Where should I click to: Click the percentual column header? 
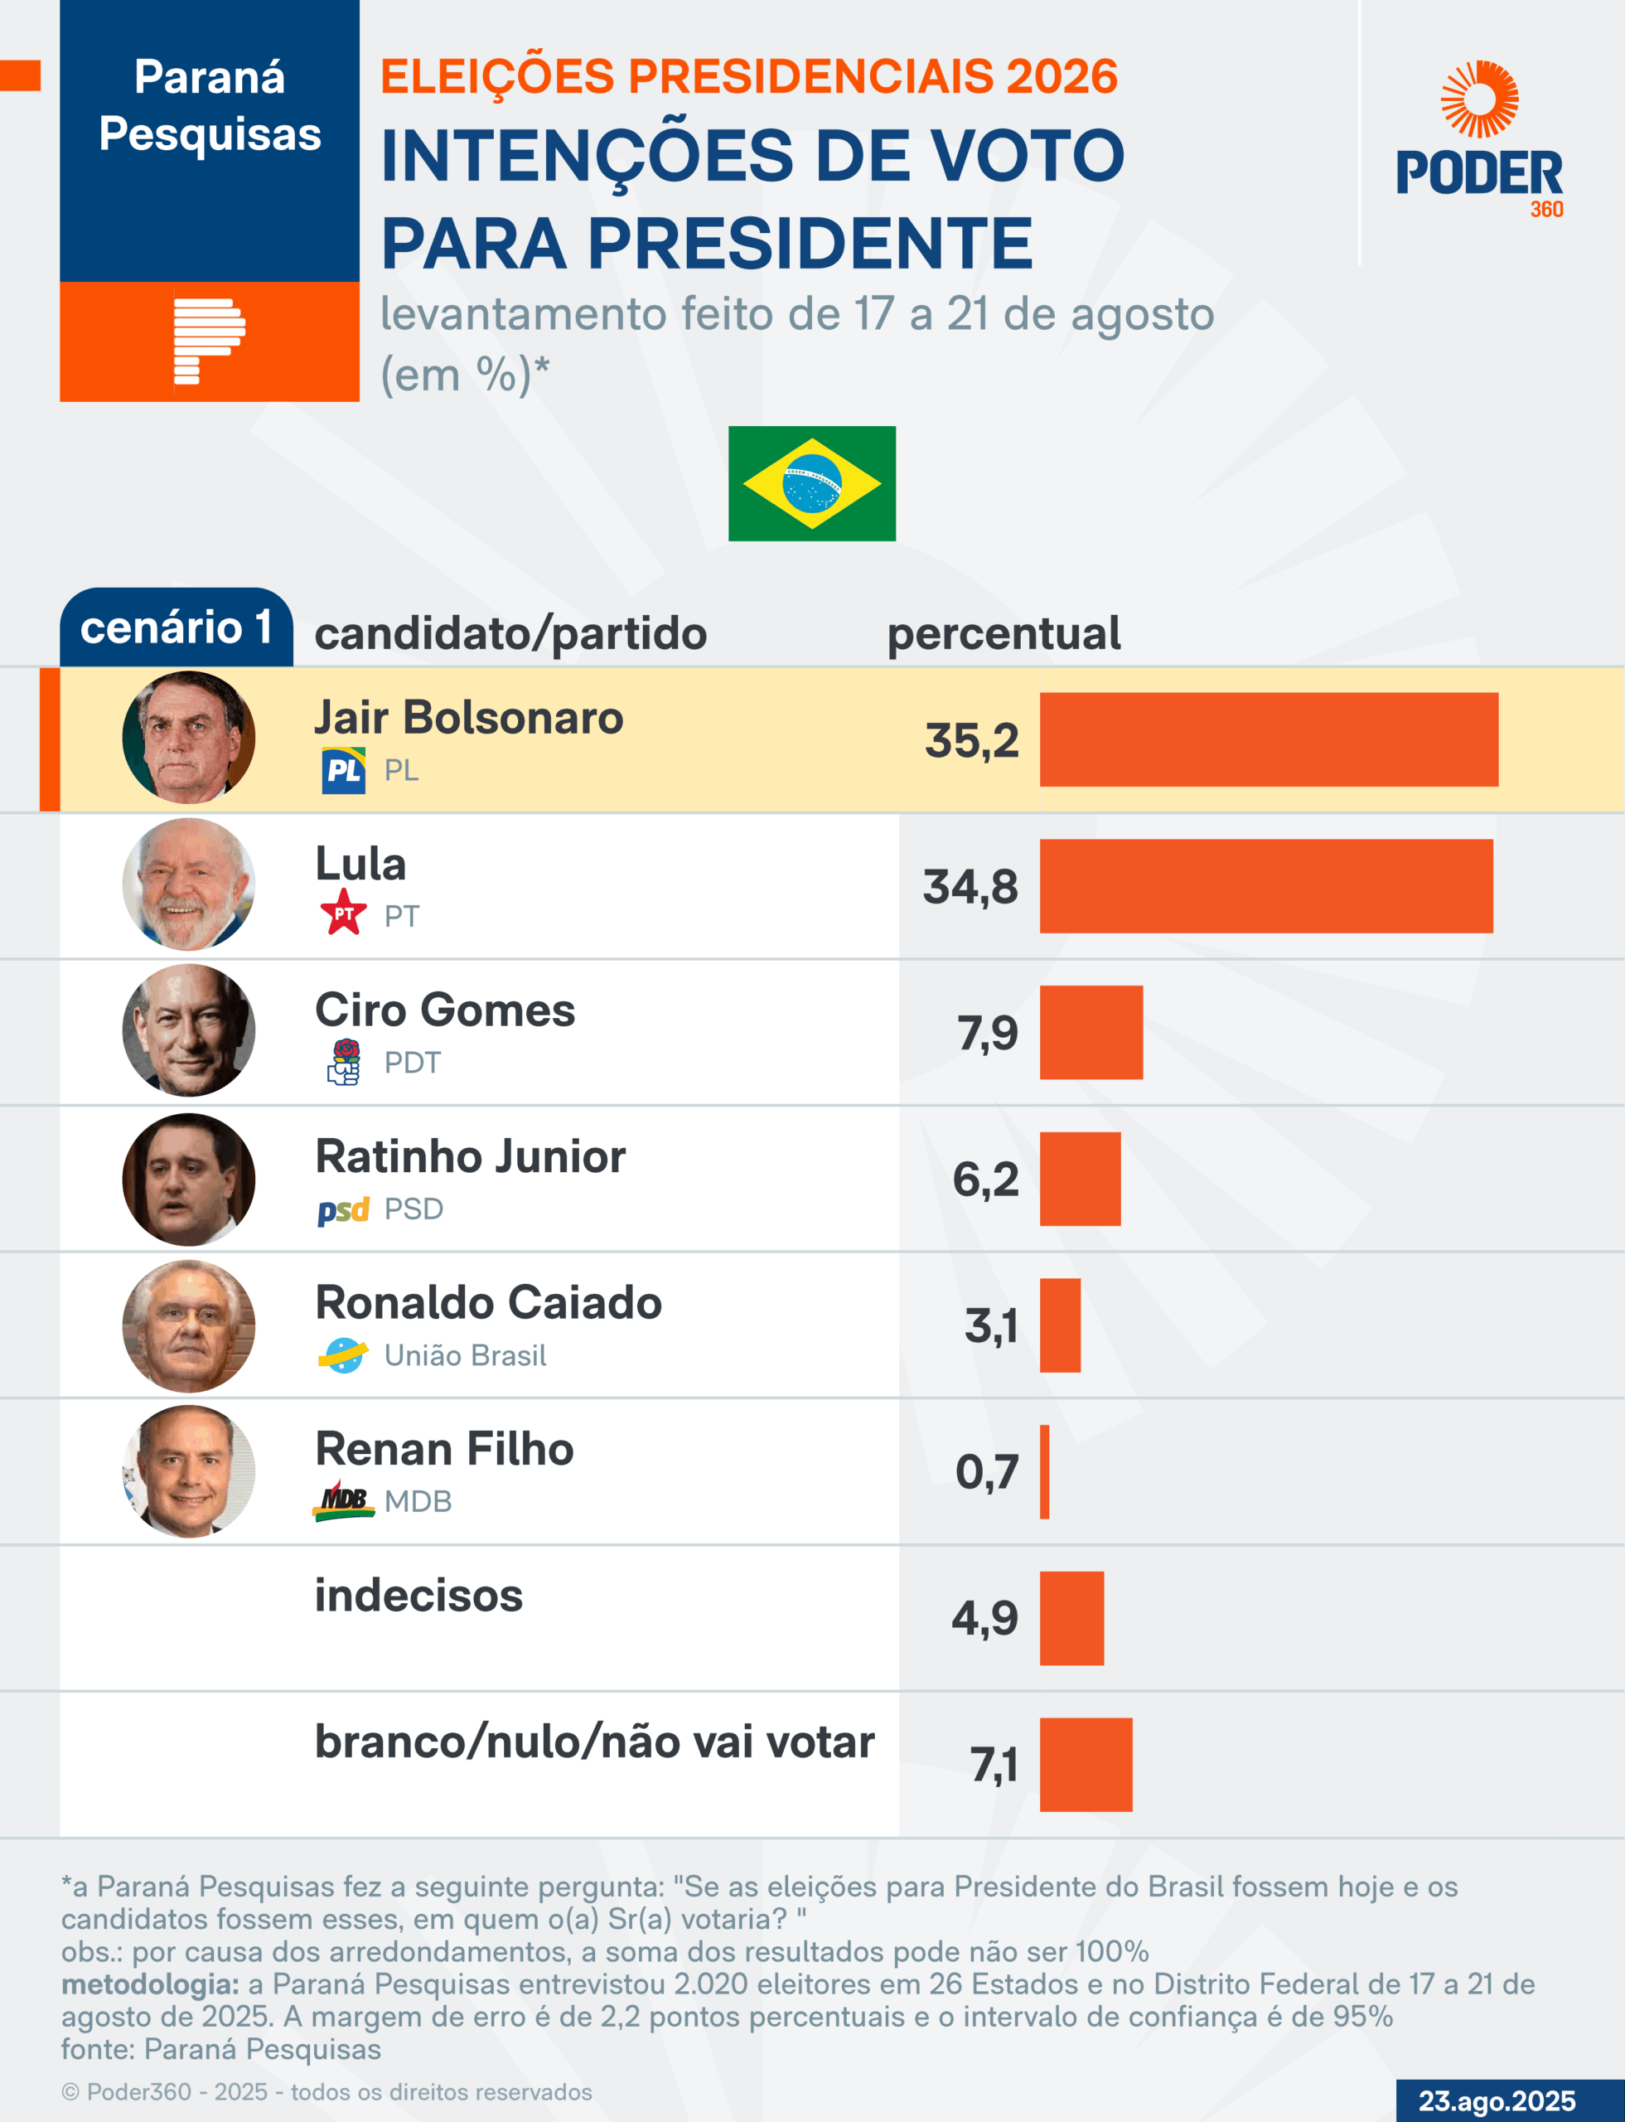(1004, 634)
